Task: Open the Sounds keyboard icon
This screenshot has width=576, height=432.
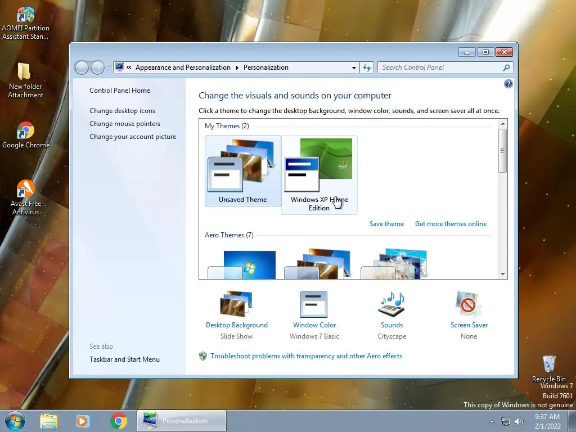Action: coord(391,304)
